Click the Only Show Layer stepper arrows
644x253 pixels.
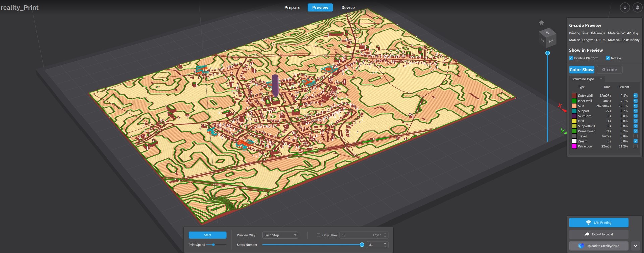coord(385,235)
